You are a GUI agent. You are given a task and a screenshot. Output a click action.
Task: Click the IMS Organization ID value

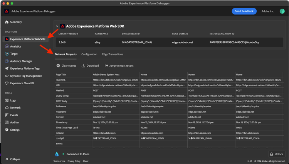(234, 42)
